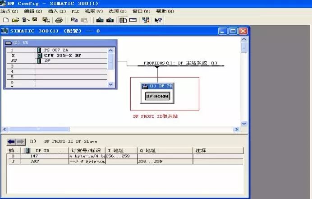Click the Open online station icon

(x=26, y=20)
